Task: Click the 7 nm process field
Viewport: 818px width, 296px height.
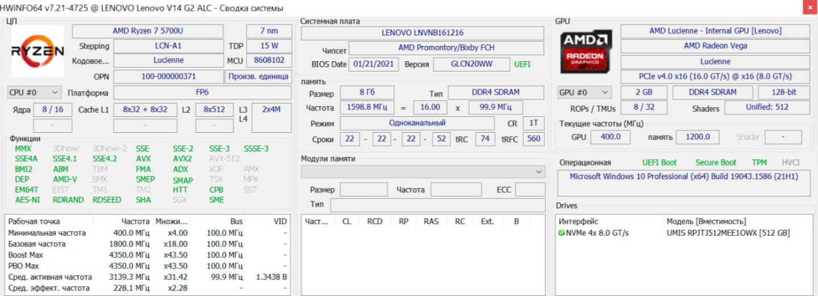Action: [x=269, y=31]
